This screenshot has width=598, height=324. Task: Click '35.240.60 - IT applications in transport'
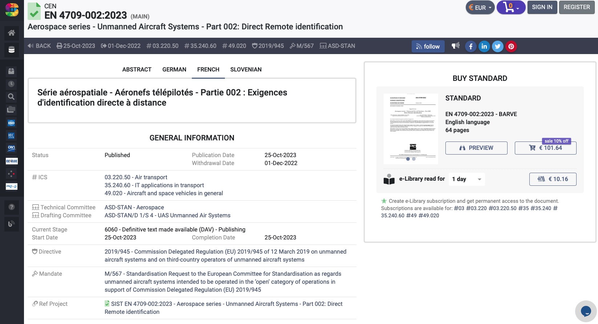pyautogui.click(x=154, y=185)
